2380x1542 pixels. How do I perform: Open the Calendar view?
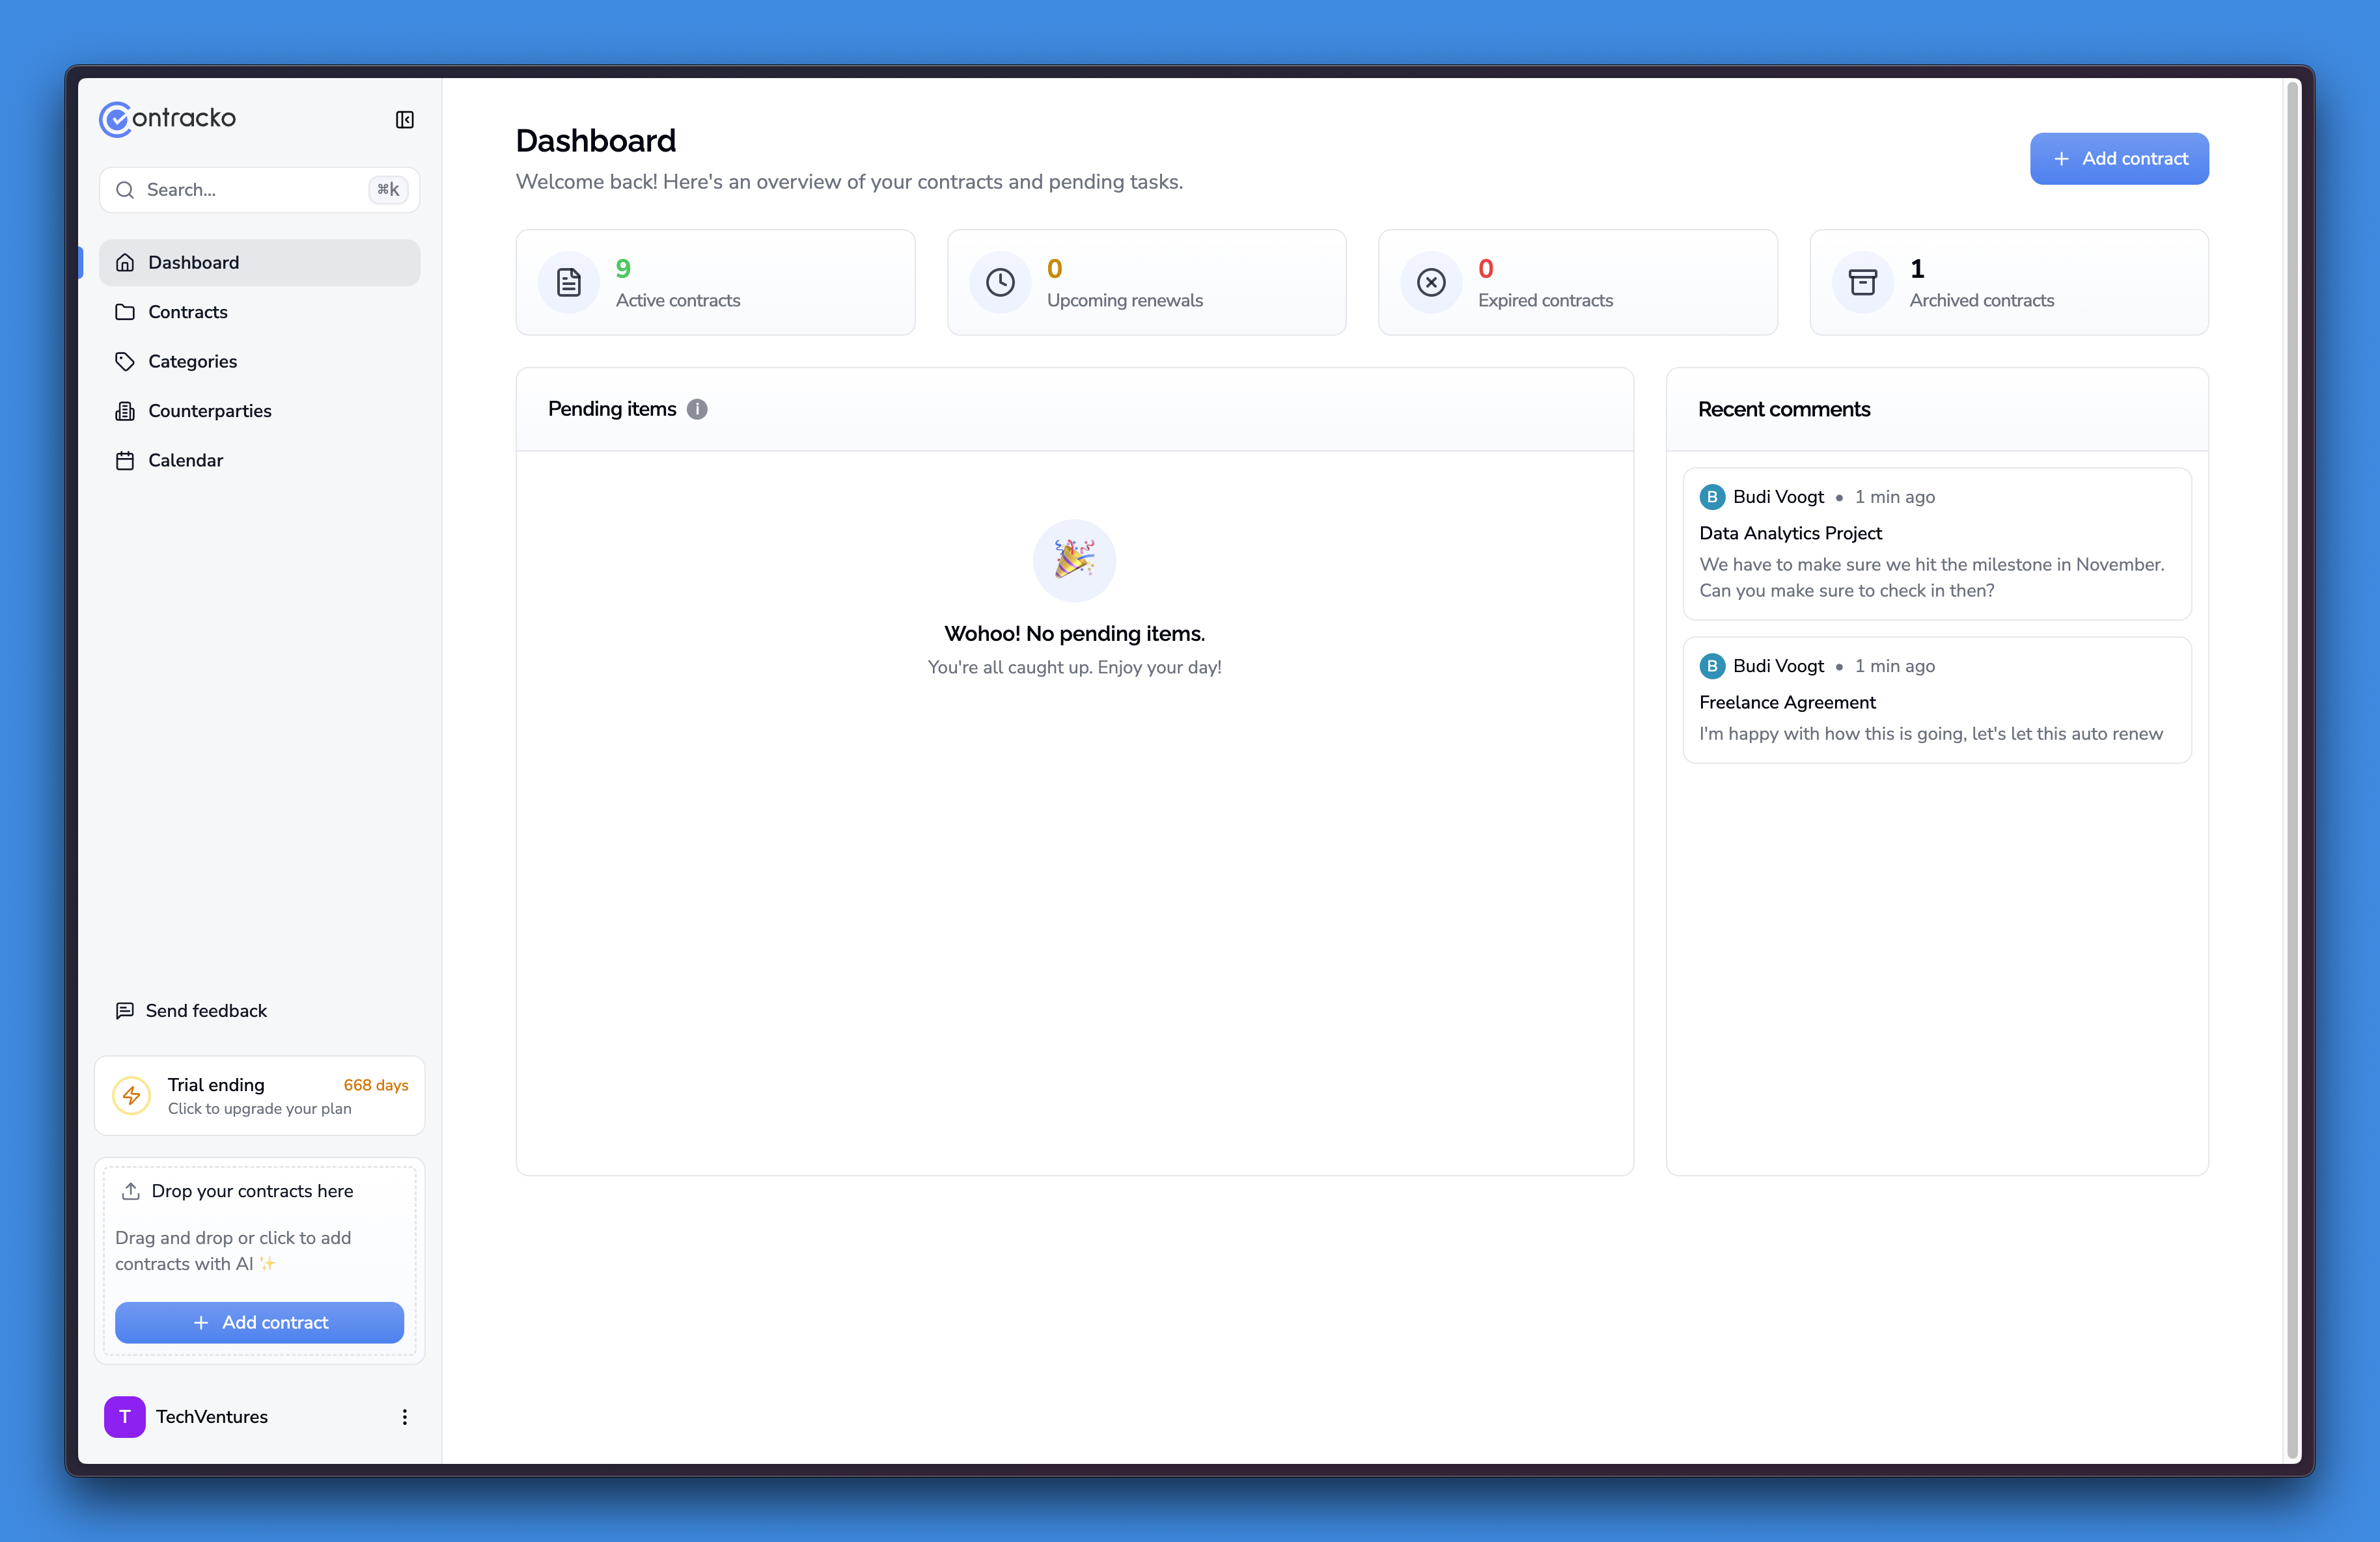point(186,460)
